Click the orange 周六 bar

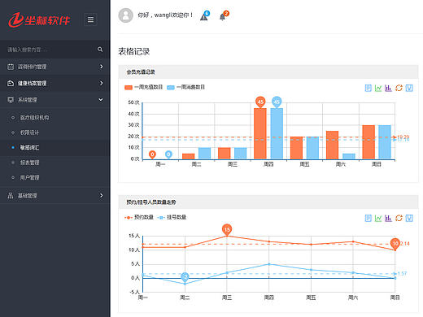[332, 145]
